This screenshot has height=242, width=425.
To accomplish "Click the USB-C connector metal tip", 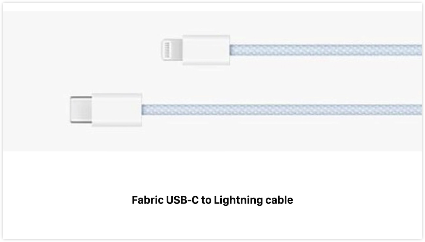I will point(81,109).
